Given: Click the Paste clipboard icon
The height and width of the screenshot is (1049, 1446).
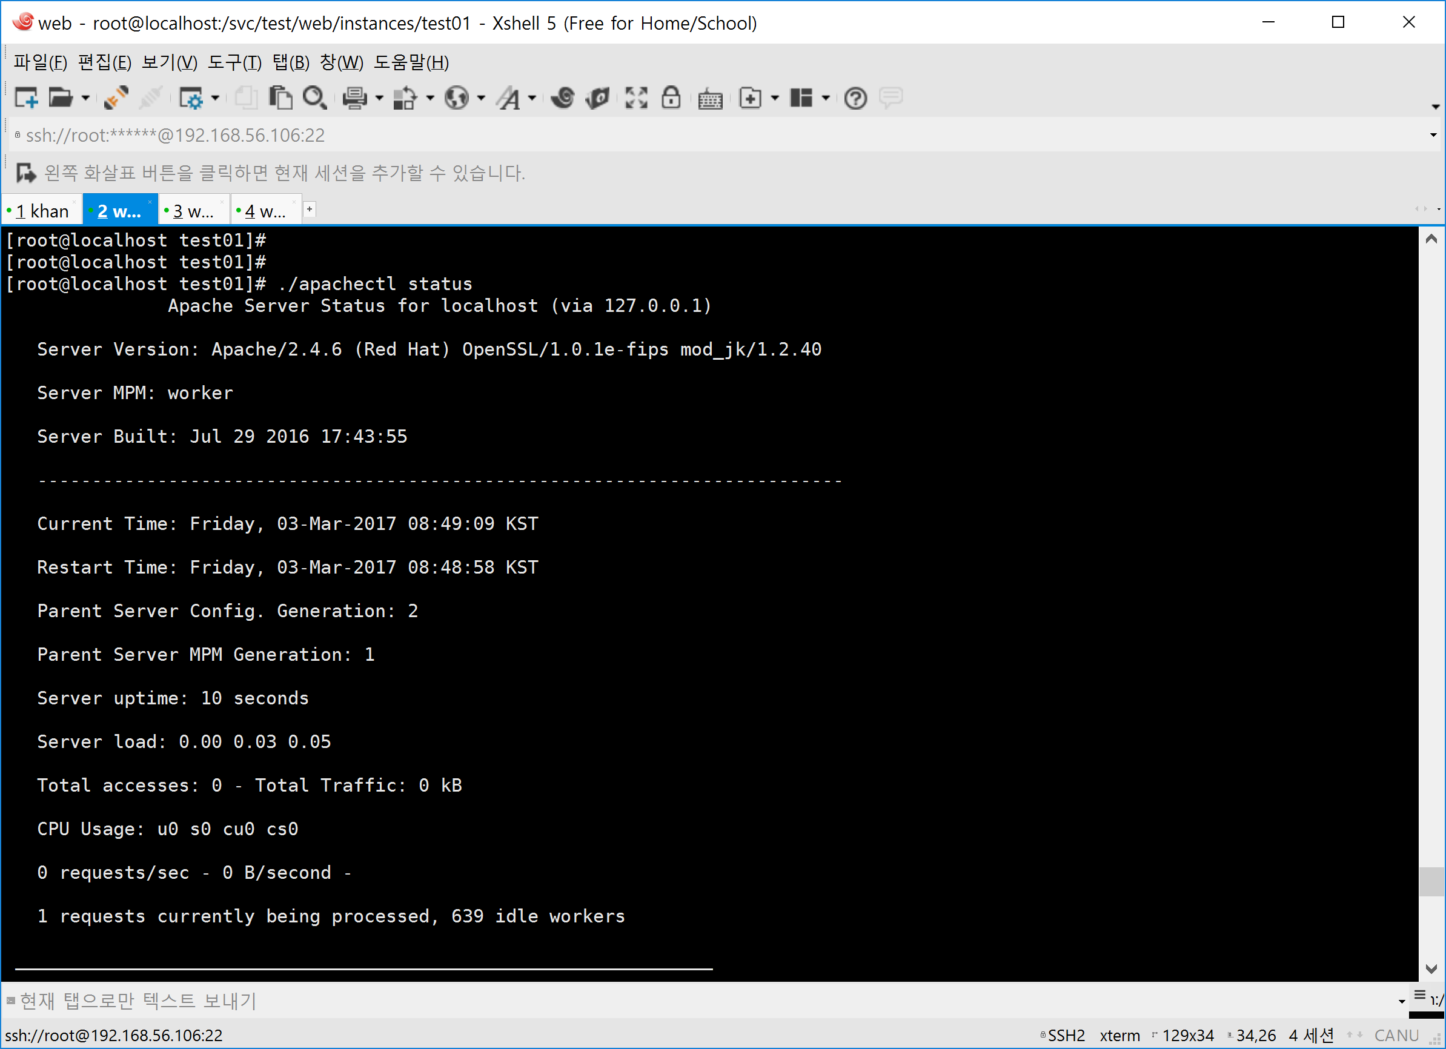Looking at the screenshot, I should coord(280,98).
